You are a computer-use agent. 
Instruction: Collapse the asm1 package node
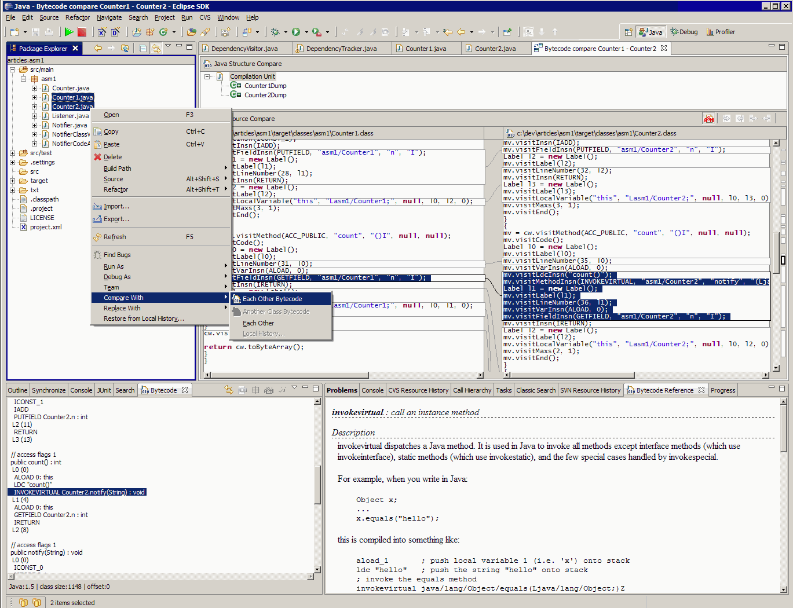(x=24, y=79)
